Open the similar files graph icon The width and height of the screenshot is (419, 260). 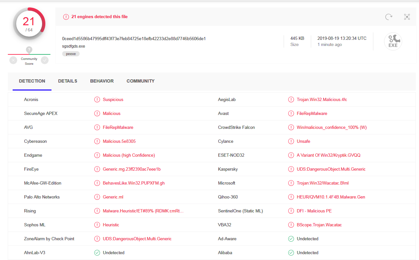(x=407, y=17)
